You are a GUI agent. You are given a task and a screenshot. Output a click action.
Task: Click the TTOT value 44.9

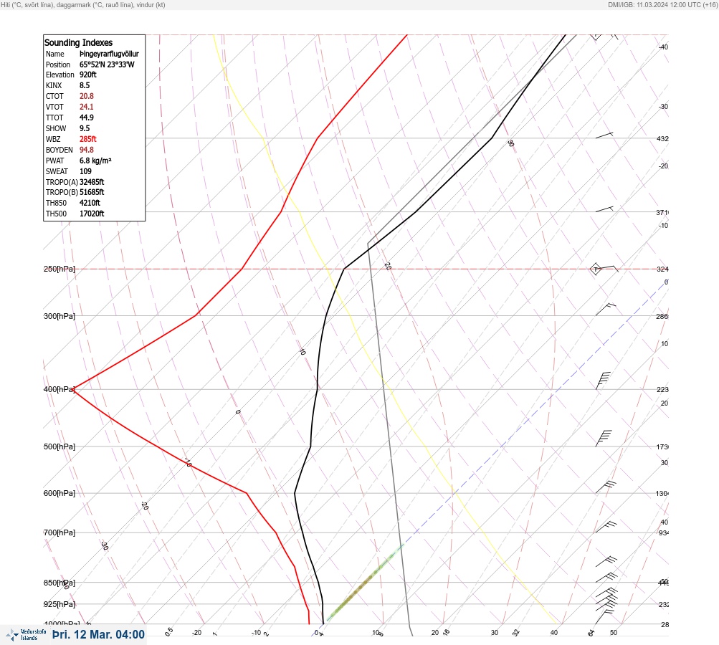pos(86,118)
